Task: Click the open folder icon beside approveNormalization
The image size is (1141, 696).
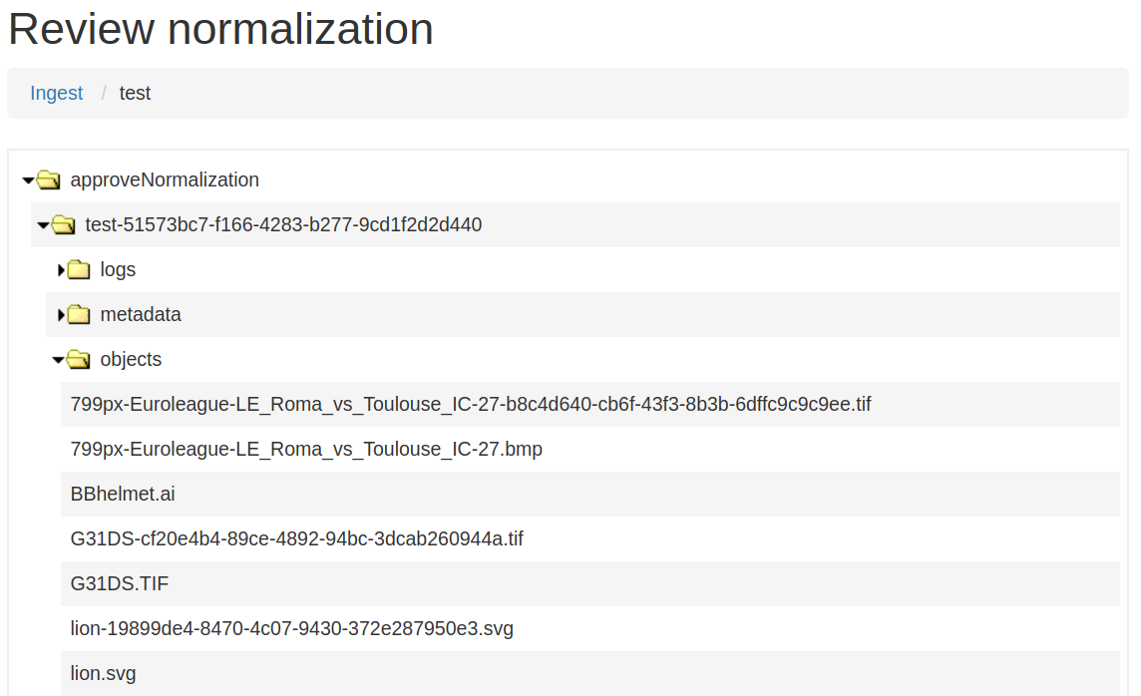Action: coord(48,179)
